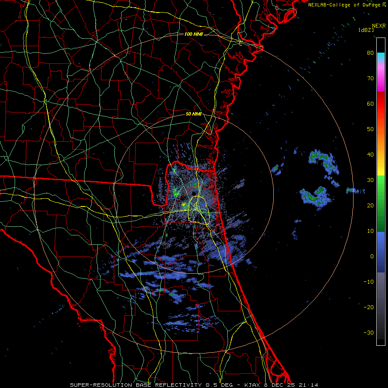This screenshot has width=388, height=388.
Task: Click the 70 value on the dBZ scale
Action: [x=370, y=78]
